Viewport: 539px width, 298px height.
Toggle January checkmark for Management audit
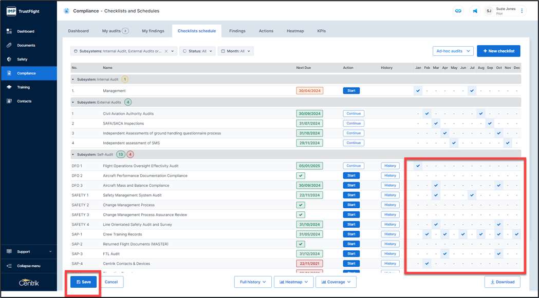pos(418,91)
